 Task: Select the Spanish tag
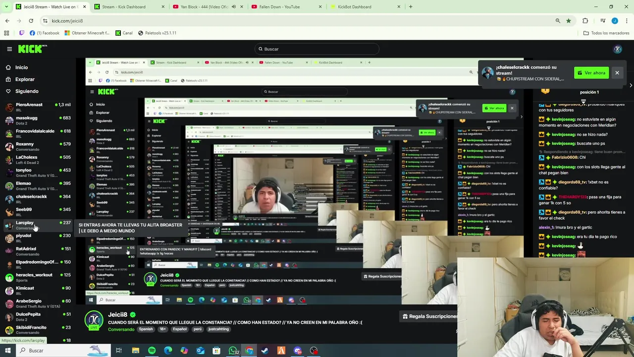(146, 329)
